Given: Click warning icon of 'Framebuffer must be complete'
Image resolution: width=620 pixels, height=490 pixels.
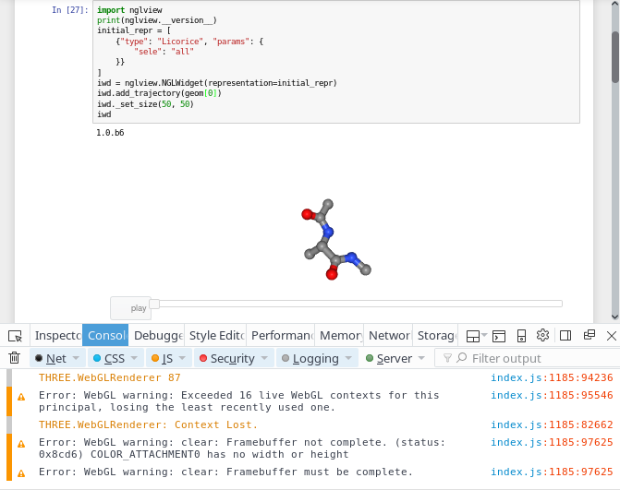Looking at the screenshot, I should (21, 473).
